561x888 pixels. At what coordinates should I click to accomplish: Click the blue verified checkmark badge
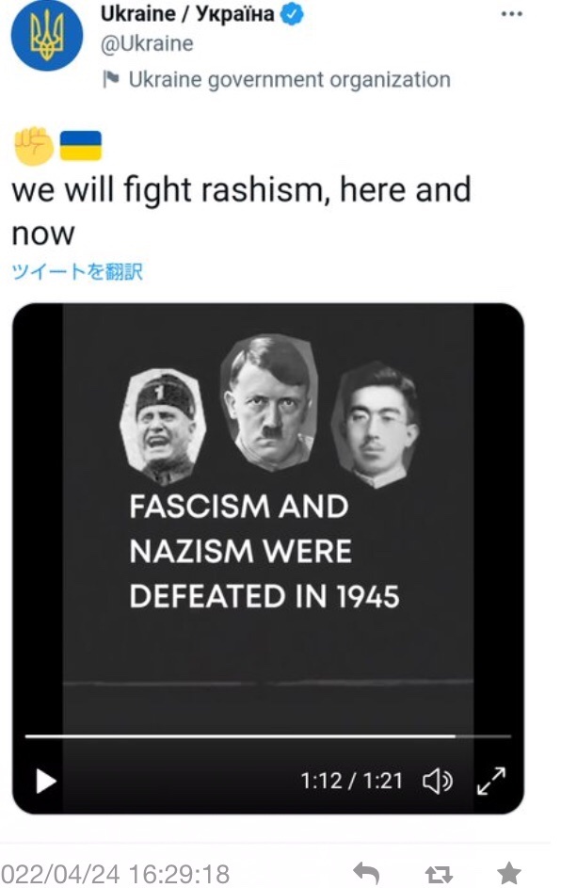click(292, 14)
